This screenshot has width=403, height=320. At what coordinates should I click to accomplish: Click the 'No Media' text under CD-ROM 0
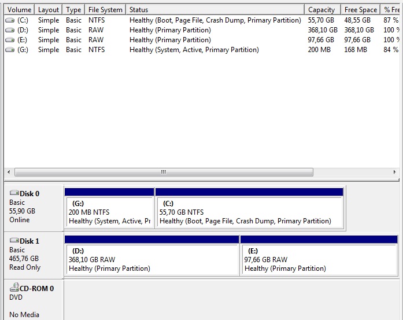24,315
